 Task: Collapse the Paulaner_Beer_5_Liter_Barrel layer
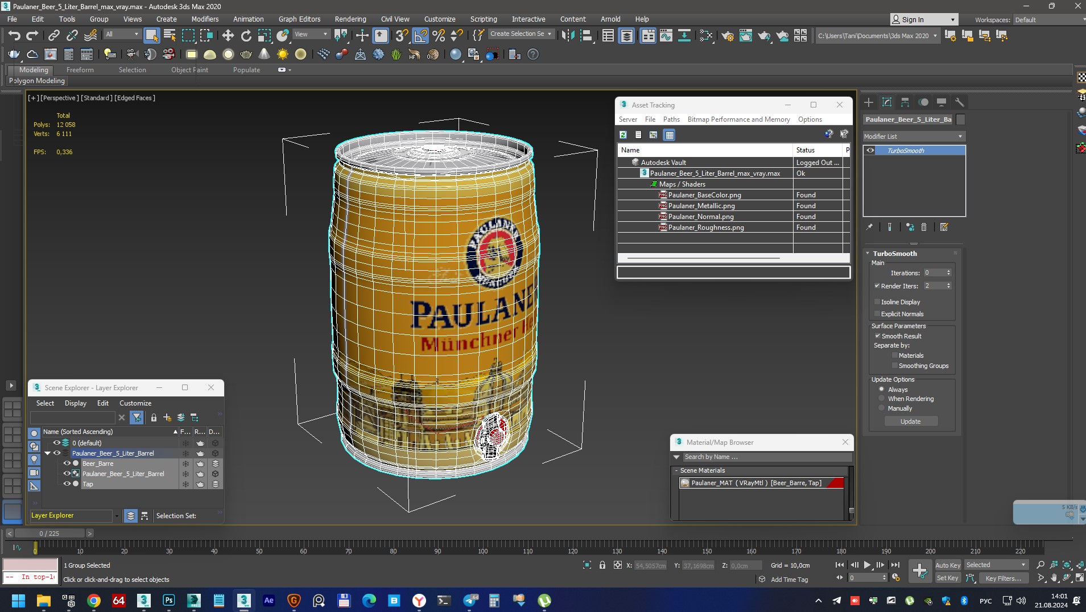[x=48, y=453]
